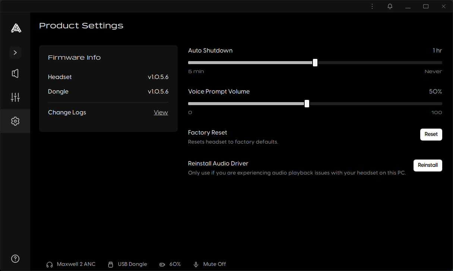
Task: View the firmware change logs
Action: 161,113
